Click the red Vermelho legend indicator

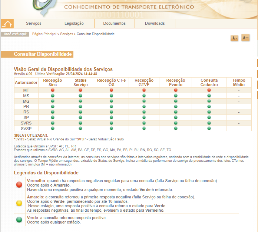pyautogui.click(x=19, y=185)
